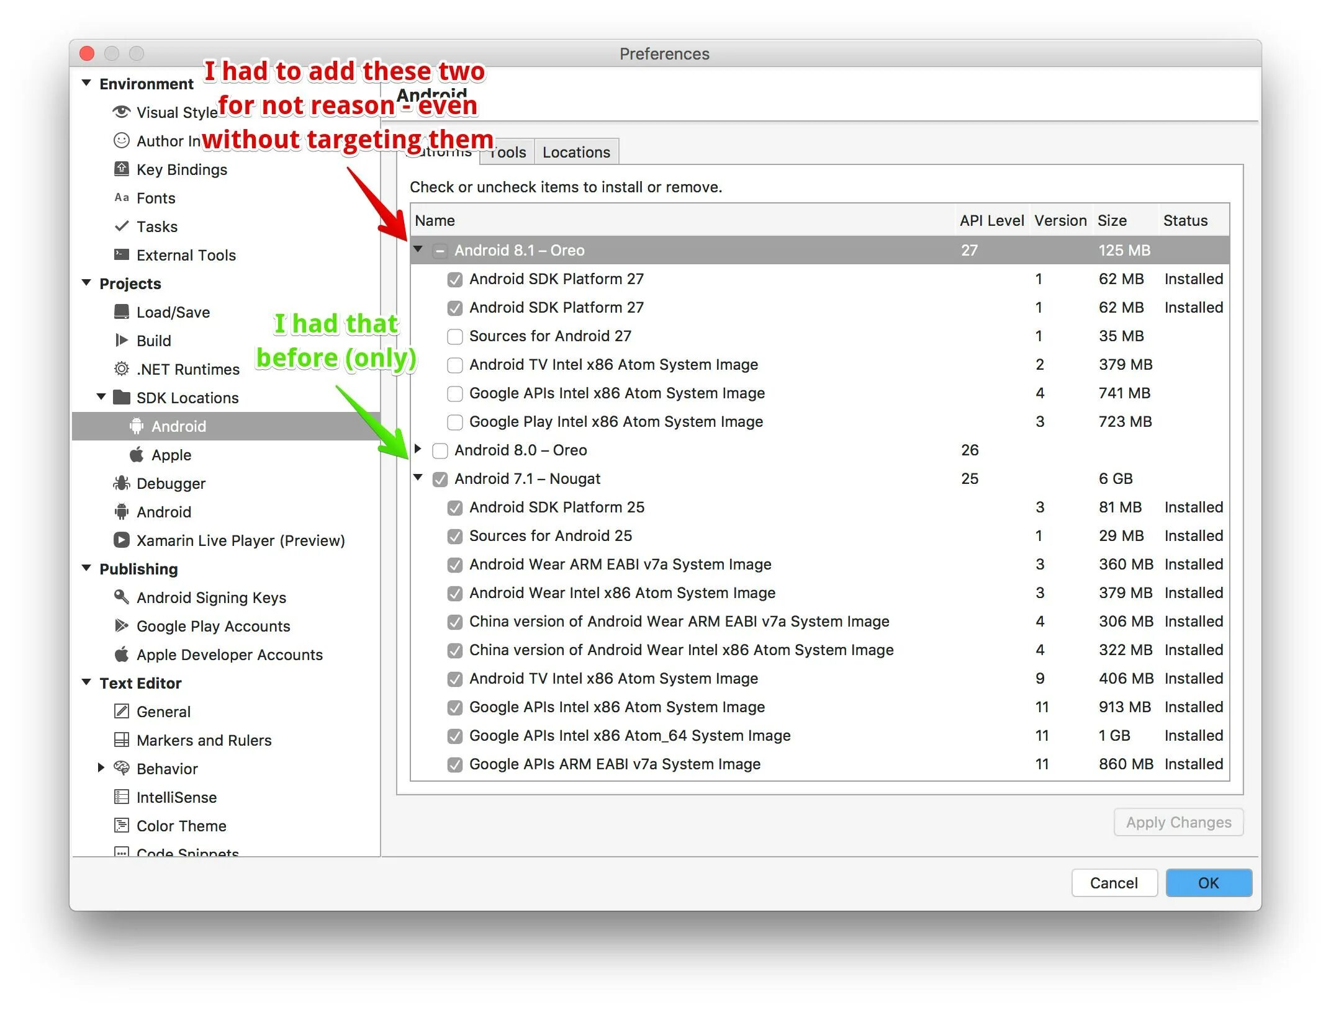The height and width of the screenshot is (1010, 1331).
Task: Expand the Behavior section in sidebar
Action: (x=101, y=767)
